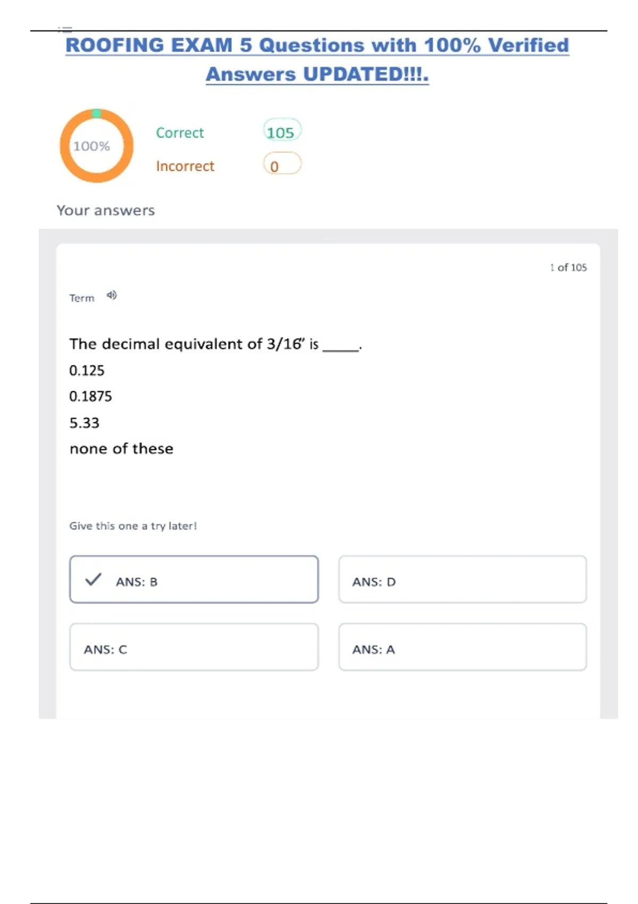
Task: Play the term audio speaker icon
Action: point(112,295)
